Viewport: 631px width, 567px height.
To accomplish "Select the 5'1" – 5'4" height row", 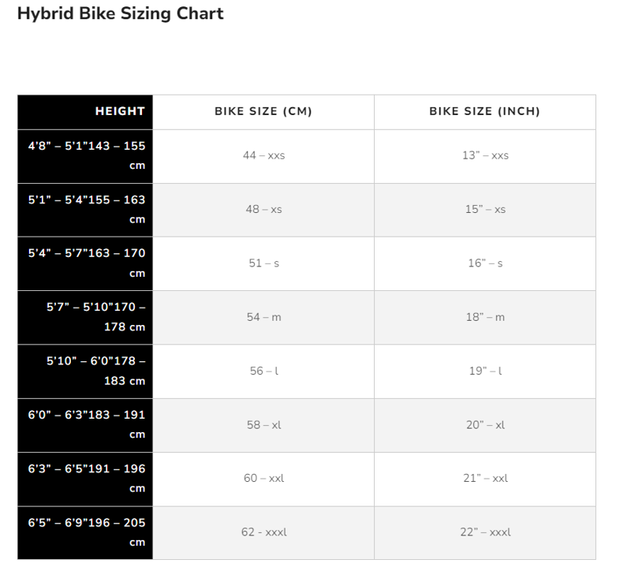I will tap(87, 210).
